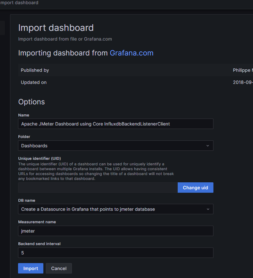Click the 'Measurement name' label

pos(37,222)
